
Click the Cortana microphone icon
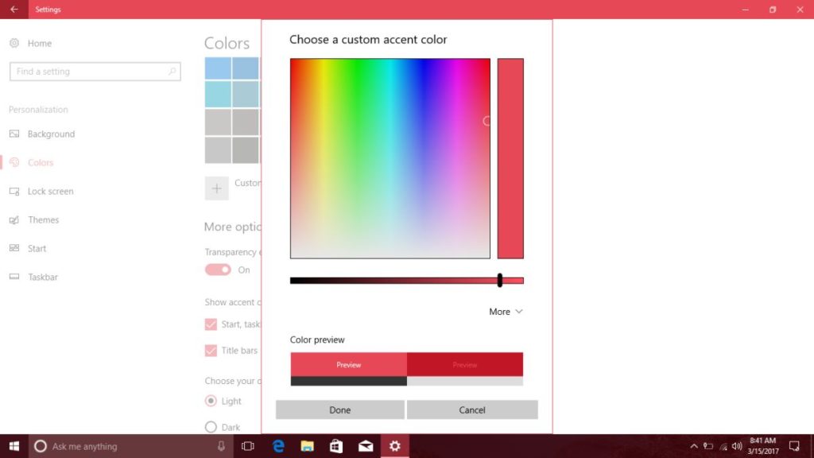[x=219, y=446]
